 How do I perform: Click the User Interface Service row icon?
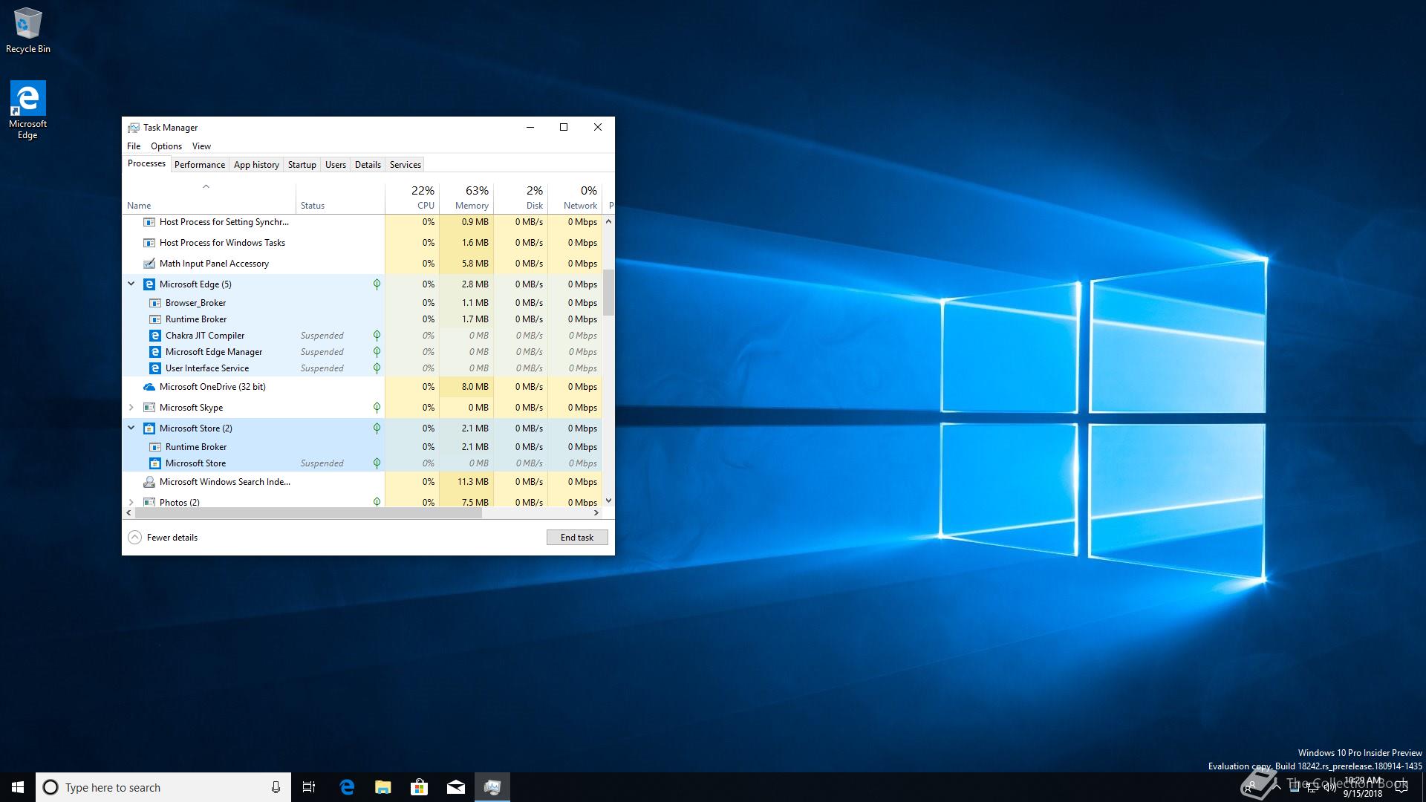tap(155, 368)
